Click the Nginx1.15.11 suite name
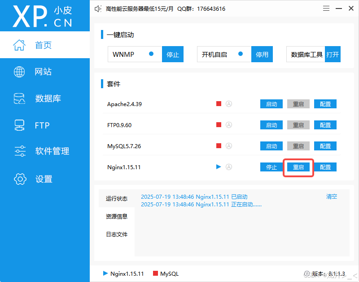 pos(124,167)
